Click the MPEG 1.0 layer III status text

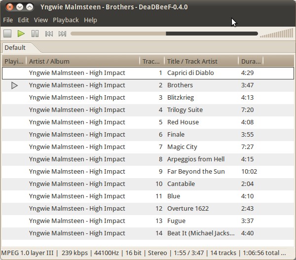[x=27, y=253]
